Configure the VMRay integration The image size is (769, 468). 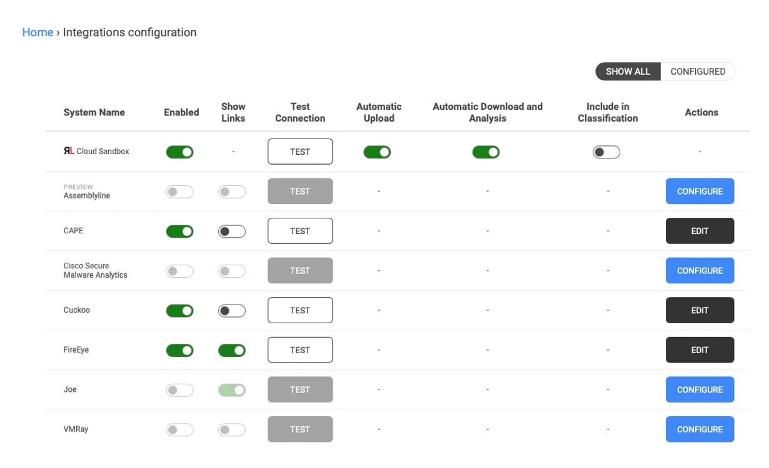pyautogui.click(x=700, y=429)
